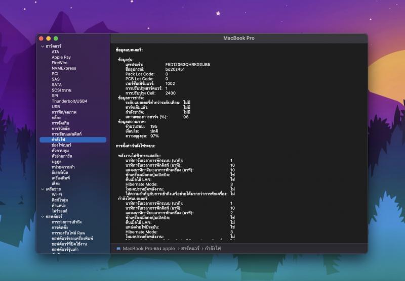405x281 pixels.
Task: Collapse the เครือข่าย section chevron
Action: tap(43, 189)
